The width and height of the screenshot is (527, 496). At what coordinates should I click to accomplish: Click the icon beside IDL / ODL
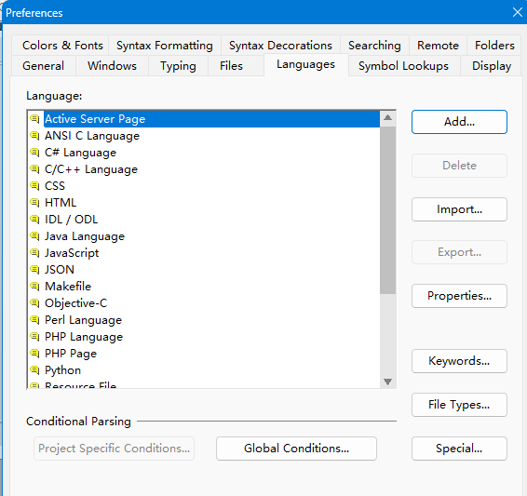tap(34, 220)
